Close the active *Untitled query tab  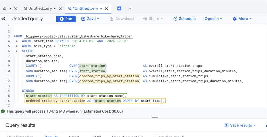pos(107,8)
